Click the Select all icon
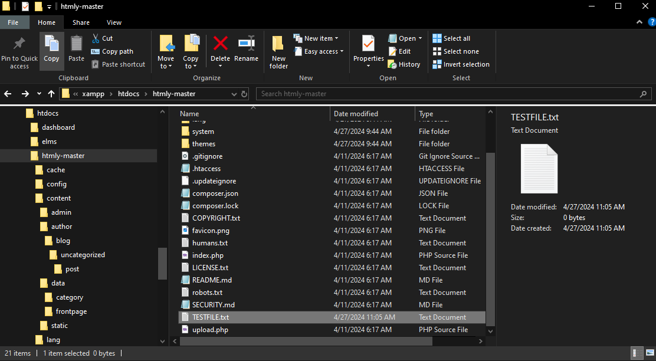656x361 pixels. click(437, 38)
